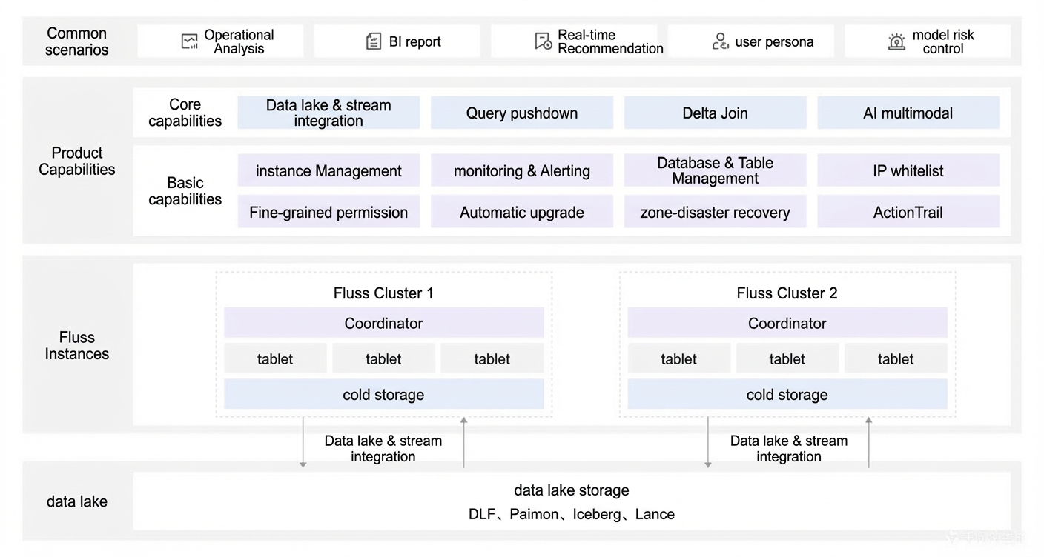Select the "AI multimodal" box

[x=908, y=113]
